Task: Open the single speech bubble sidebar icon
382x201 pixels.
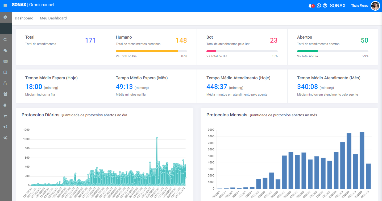Action: [5, 40]
